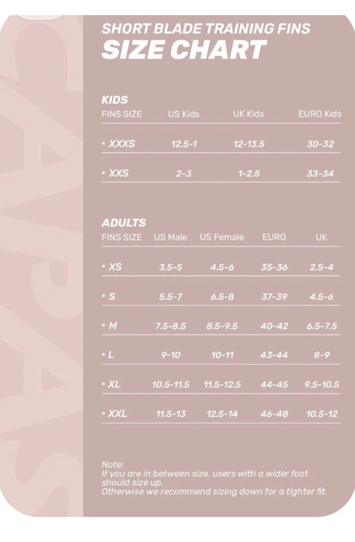Choose the M adult fin size label
This screenshot has height=542, width=355.
click(x=113, y=326)
